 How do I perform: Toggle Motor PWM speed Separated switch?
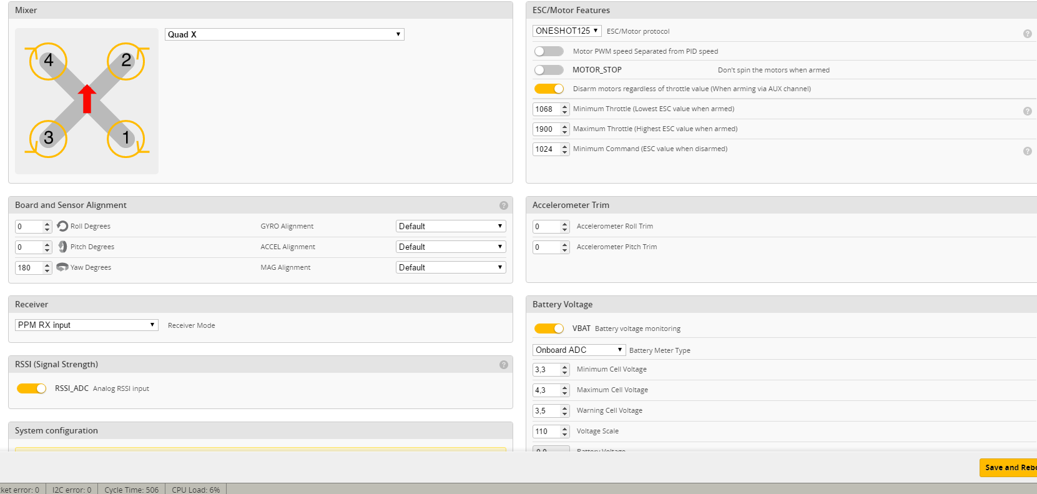[549, 51]
